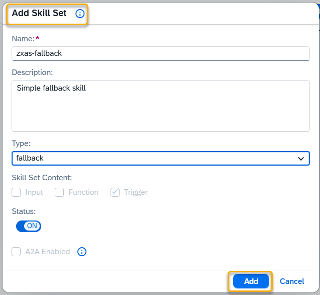The width and height of the screenshot is (320, 295).
Task: Tick the Function checkbox
Action: tap(59, 192)
